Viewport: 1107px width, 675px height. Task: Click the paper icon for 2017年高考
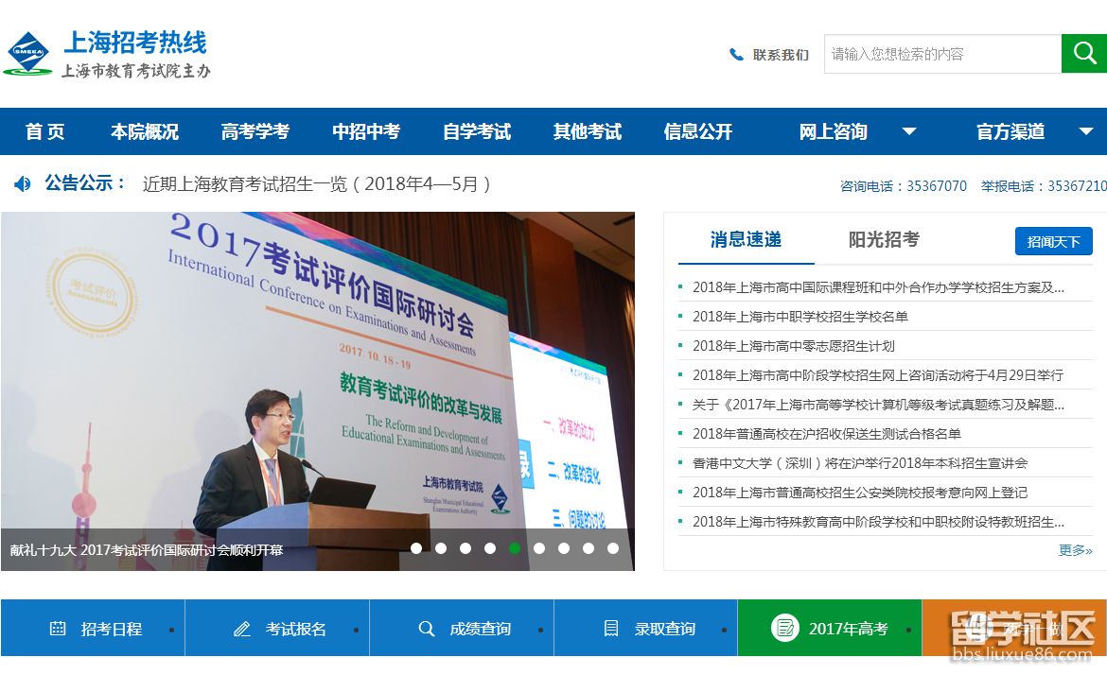(785, 627)
